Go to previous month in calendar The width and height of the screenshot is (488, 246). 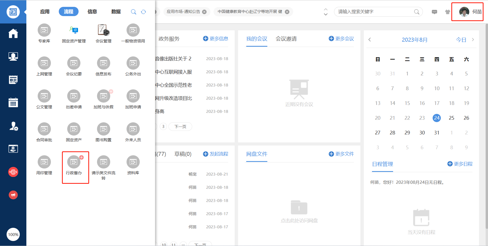pos(370,40)
